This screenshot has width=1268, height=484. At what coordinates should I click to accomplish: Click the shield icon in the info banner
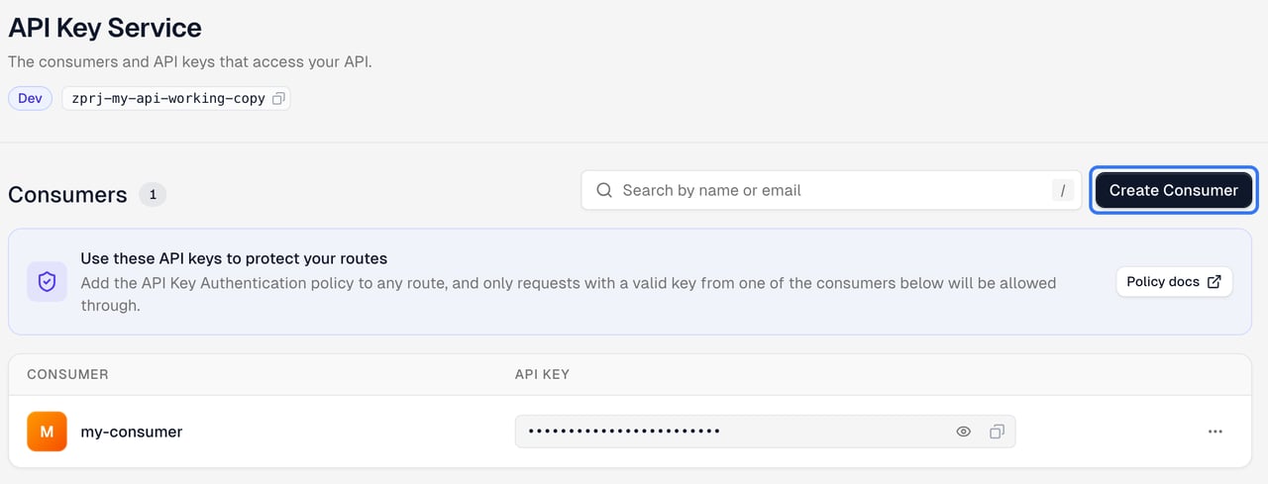pyautogui.click(x=47, y=282)
